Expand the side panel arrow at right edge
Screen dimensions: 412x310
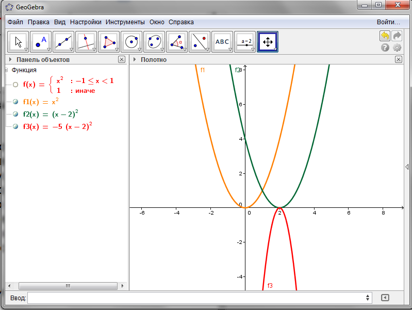[x=407, y=167]
